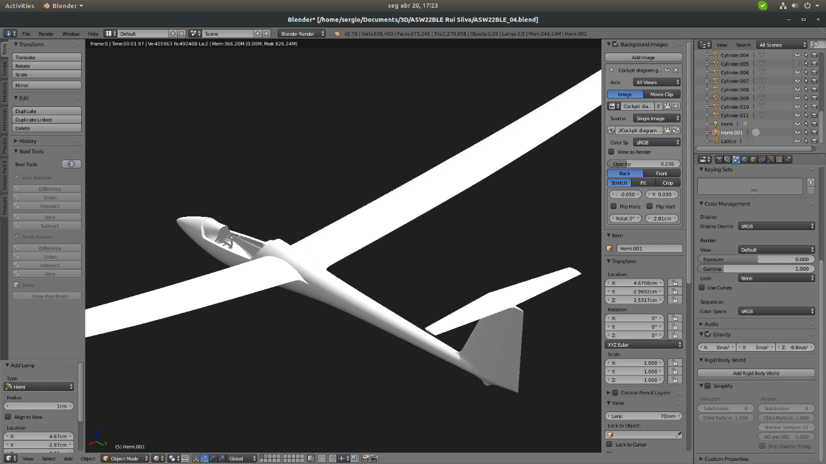The image size is (826, 464).
Task: Open the Blender Render engine dropdown
Action: tap(301, 34)
